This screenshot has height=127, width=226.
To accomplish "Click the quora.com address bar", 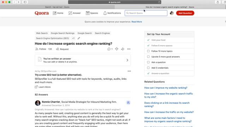I will 114,2.
